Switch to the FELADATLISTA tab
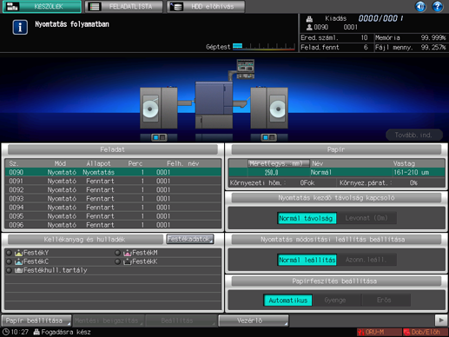Screen dimensions: 449x337 tap(123, 6)
